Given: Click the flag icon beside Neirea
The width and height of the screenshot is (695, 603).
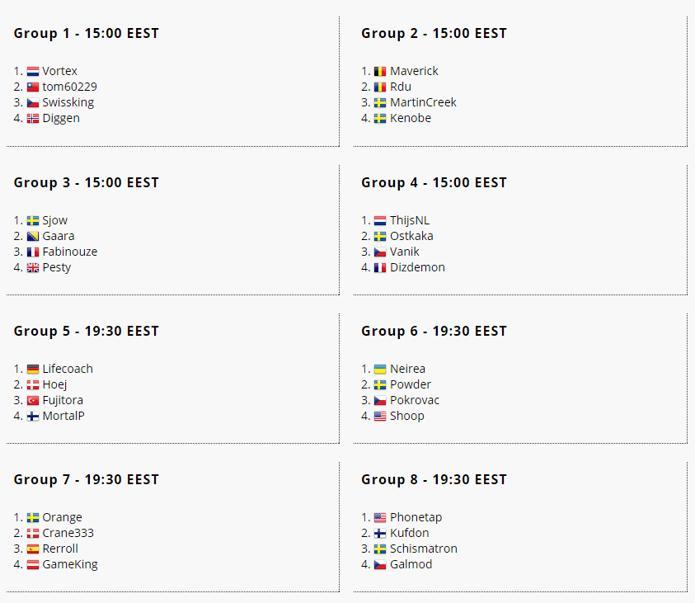Looking at the screenshot, I should tap(380, 370).
